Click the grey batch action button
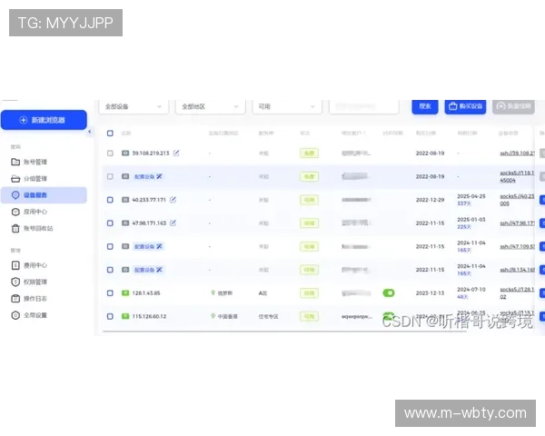This screenshot has height=436, width=545. 513,106
